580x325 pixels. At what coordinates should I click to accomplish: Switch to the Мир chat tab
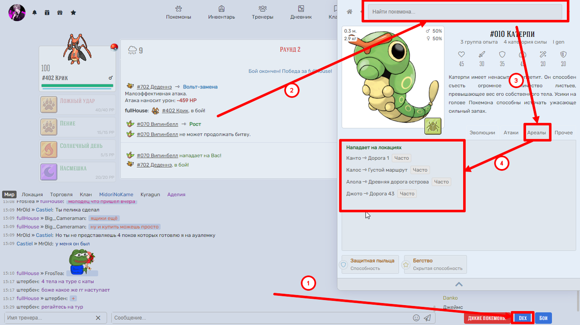pyautogui.click(x=10, y=194)
